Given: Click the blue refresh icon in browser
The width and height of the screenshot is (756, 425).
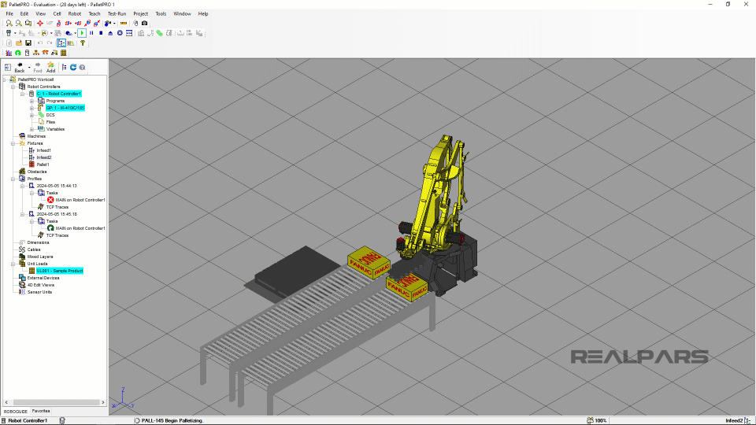Looking at the screenshot, I should click(x=73, y=68).
